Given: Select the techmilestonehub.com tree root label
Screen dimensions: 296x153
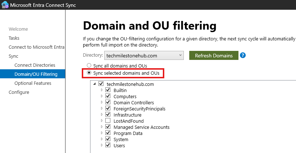Looking at the screenshot, I should tap(130, 84).
